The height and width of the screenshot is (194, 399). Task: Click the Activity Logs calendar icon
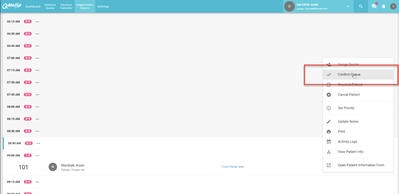[329, 142]
